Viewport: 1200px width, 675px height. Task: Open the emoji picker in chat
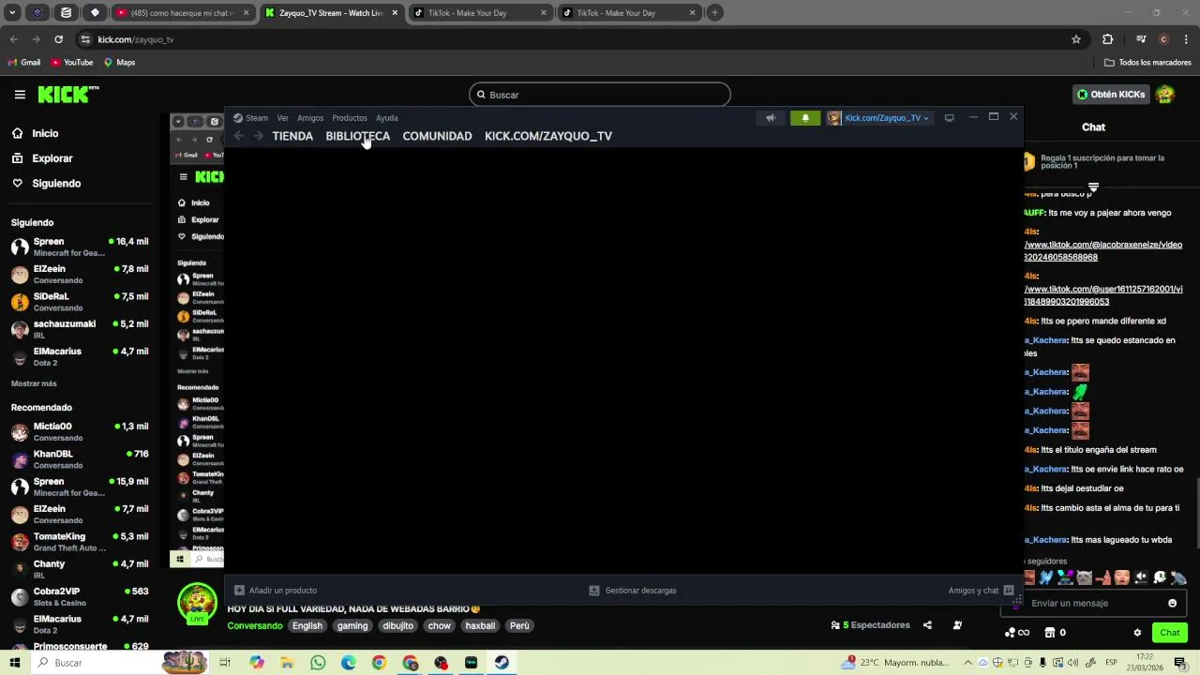[1172, 603]
